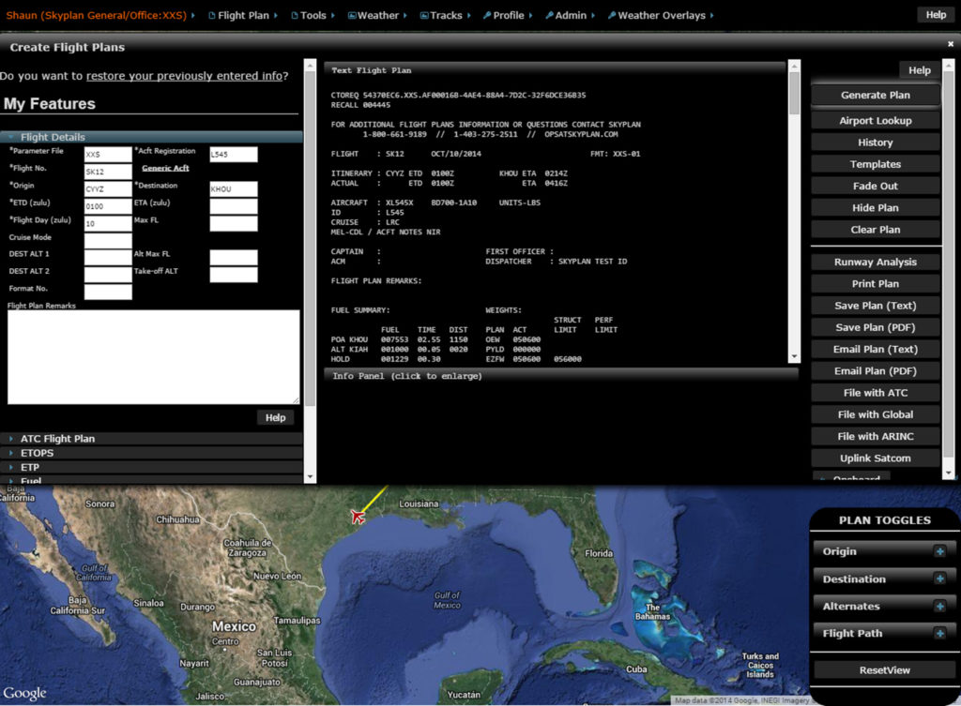Screen dimensions: 961x706
Task: Click the ResetView button
Action: (884, 669)
